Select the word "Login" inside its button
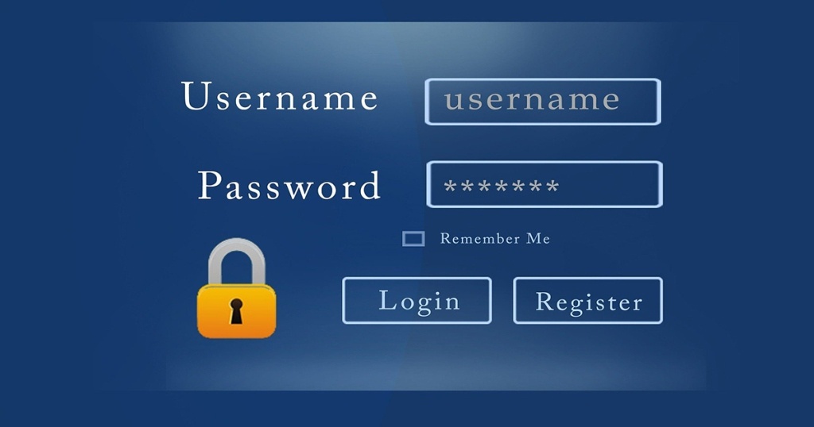The width and height of the screenshot is (814, 427). [420, 302]
